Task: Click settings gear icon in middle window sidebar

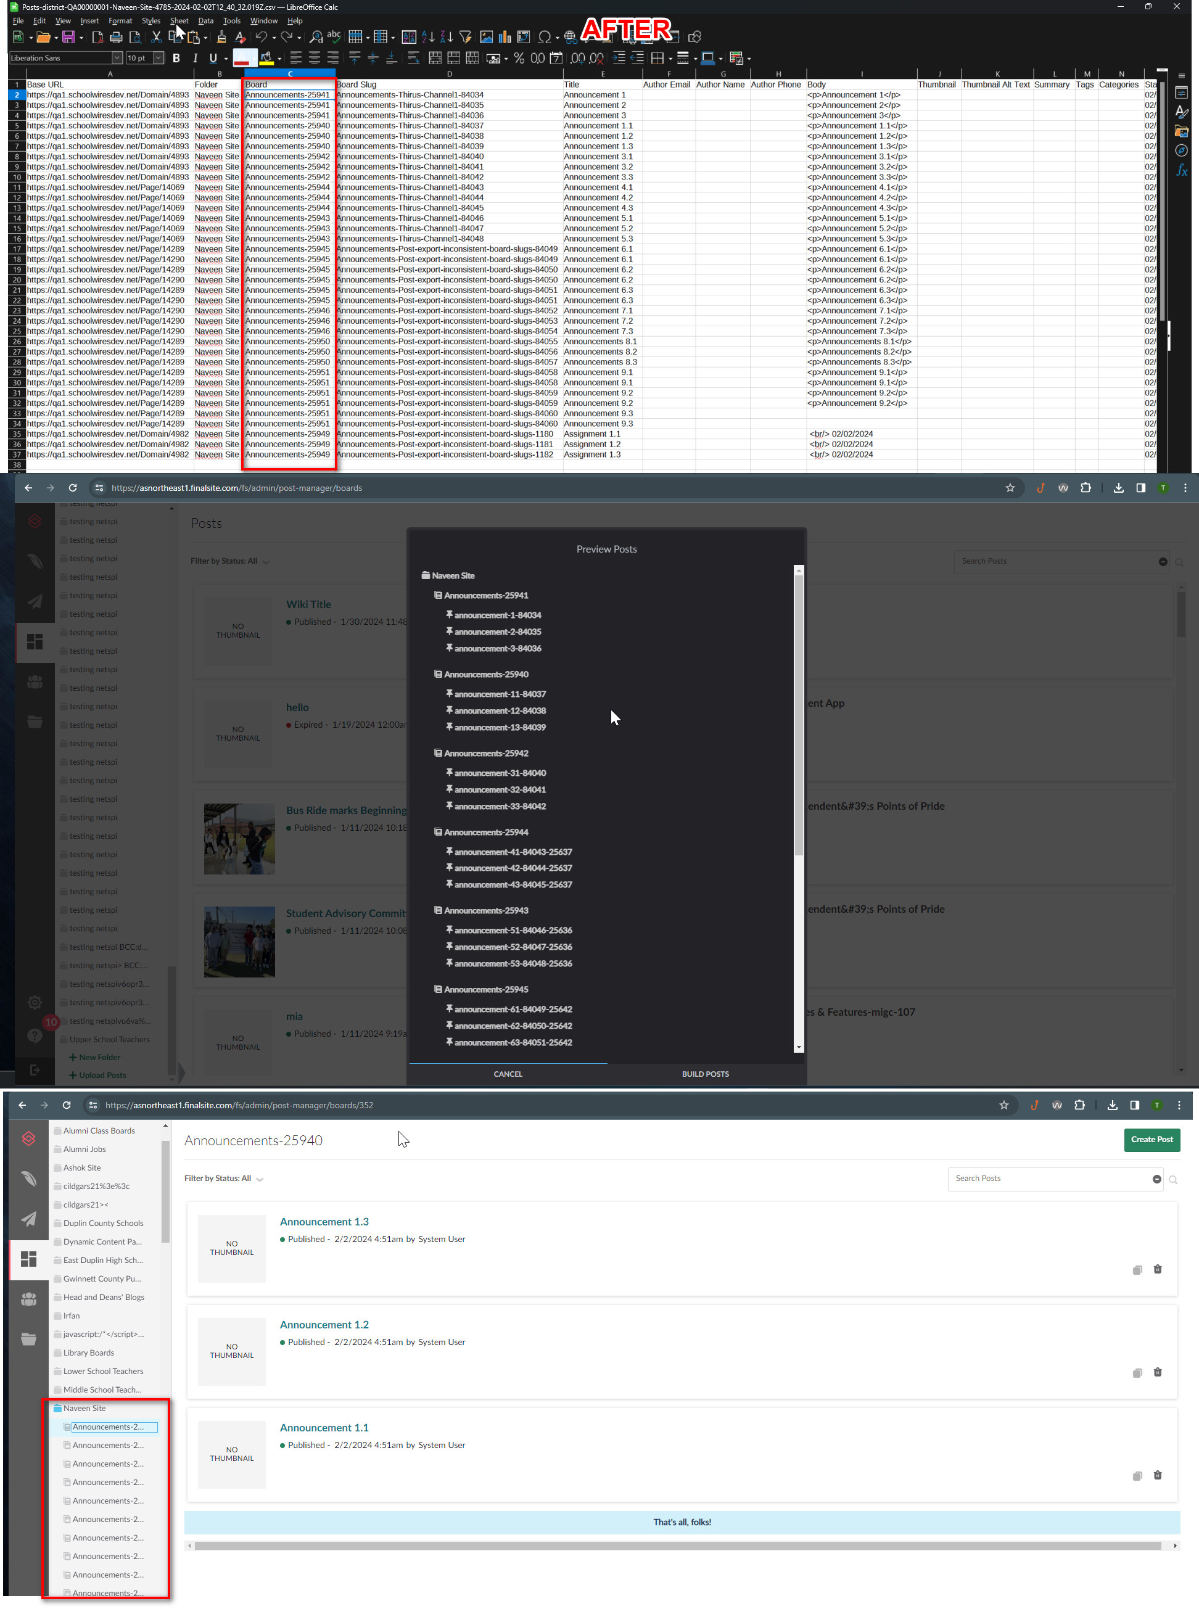Action: tap(34, 1003)
